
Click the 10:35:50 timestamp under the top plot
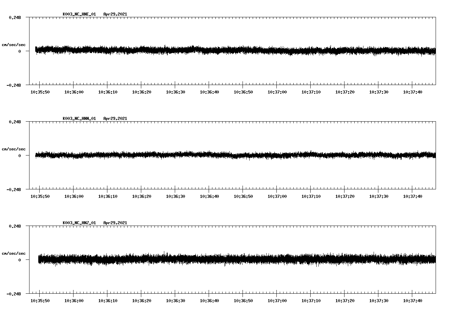[40, 91]
